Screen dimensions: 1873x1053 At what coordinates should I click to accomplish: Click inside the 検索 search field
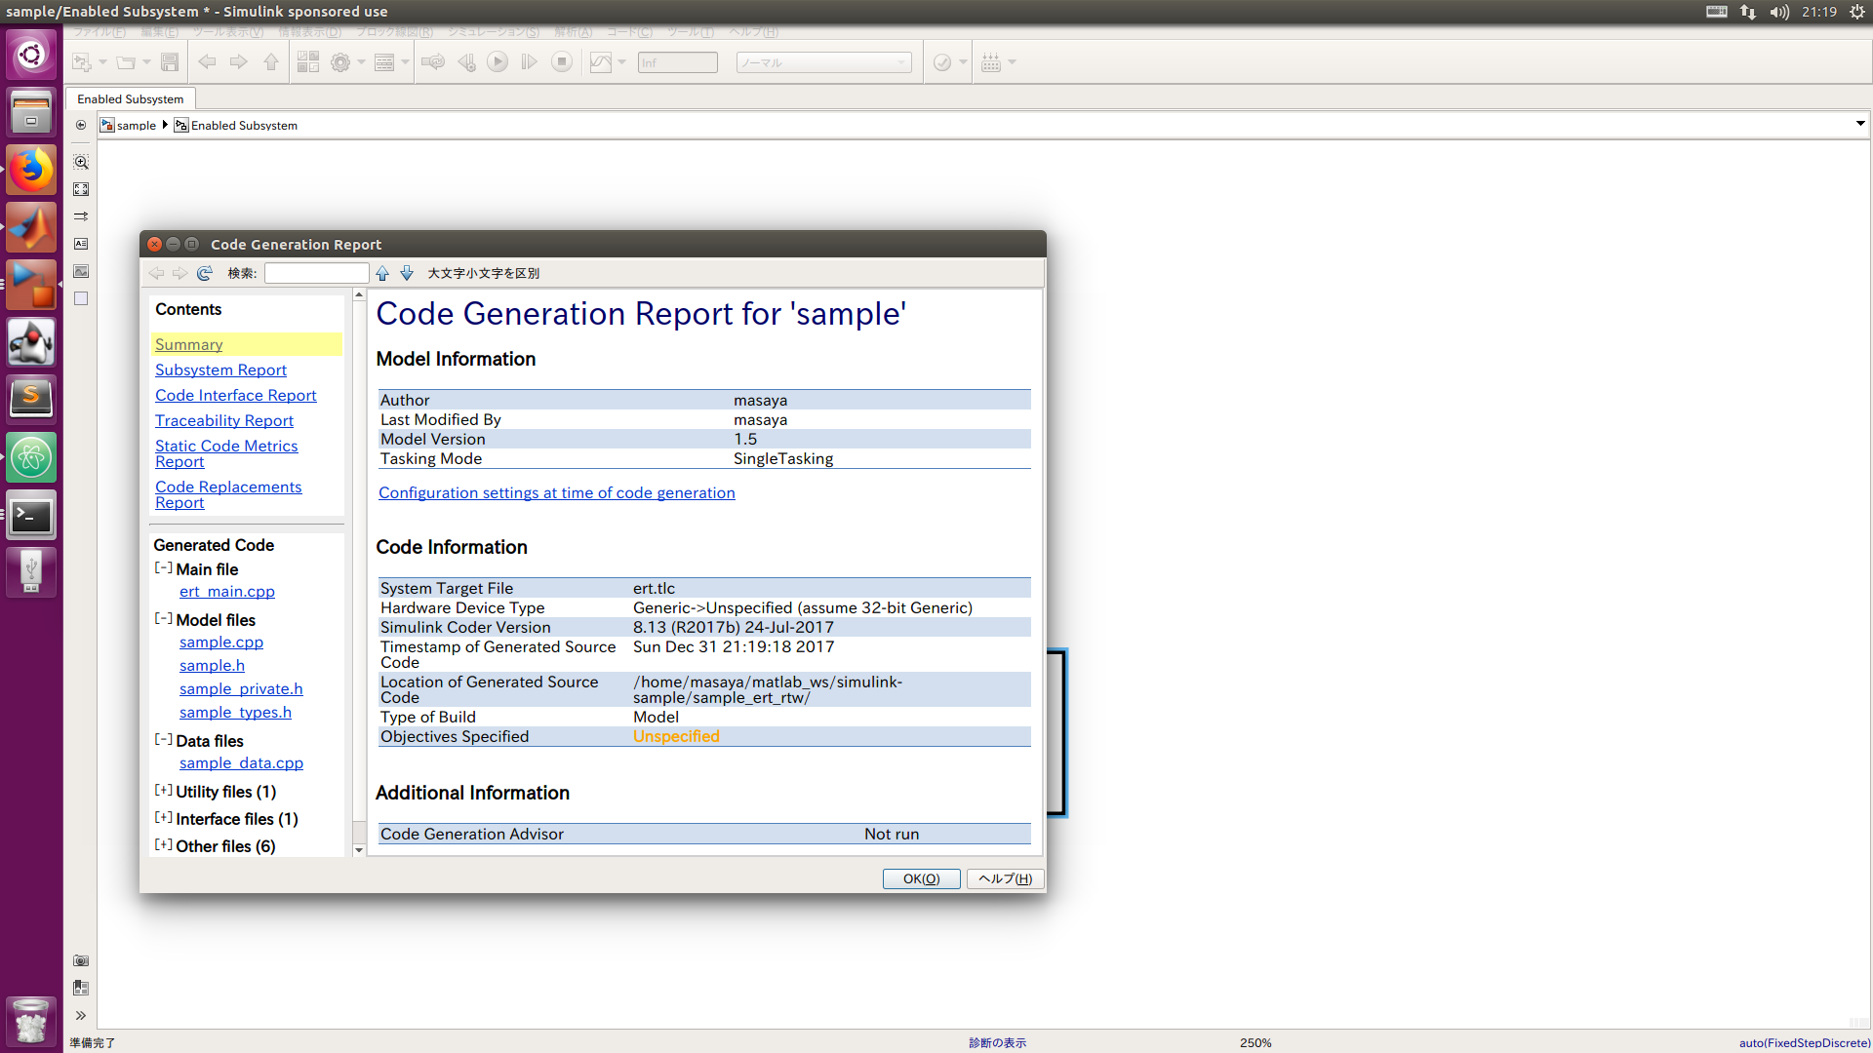[x=316, y=273]
